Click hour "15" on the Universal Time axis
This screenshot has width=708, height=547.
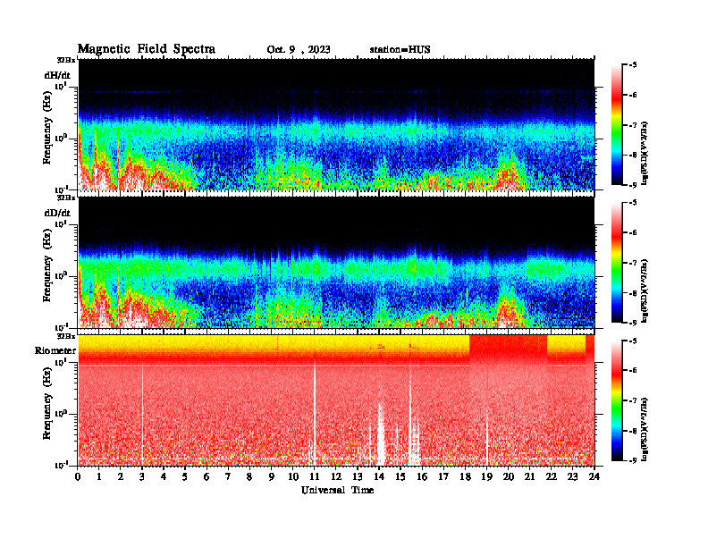pos(400,476)
